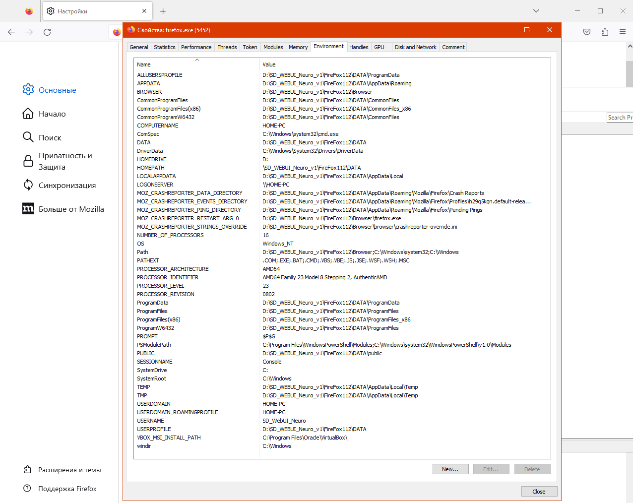This screenshot has height=503, width=633.
Task: Click the value SD_WebUI_Neuro
Action: pos(284,421)
